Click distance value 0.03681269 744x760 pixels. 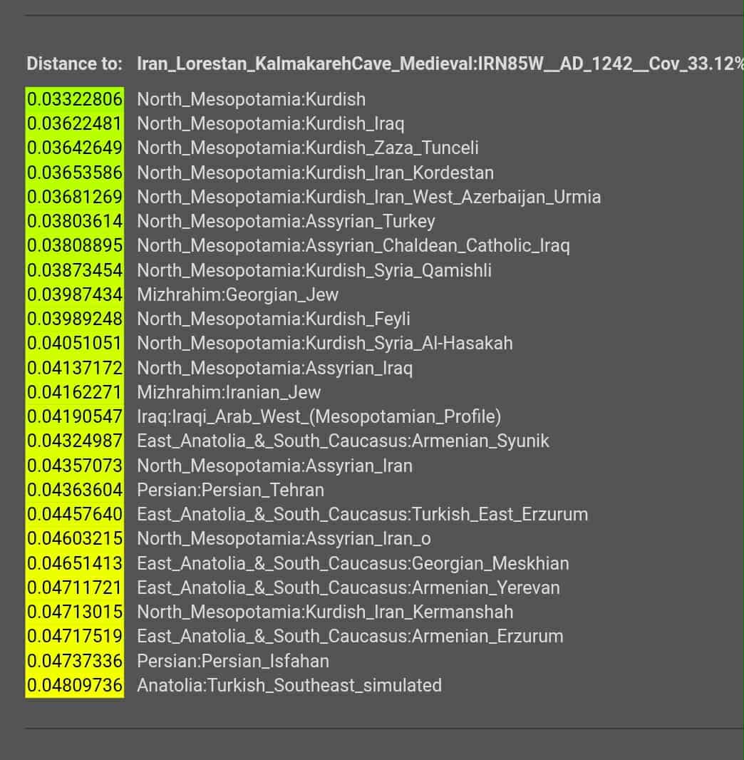(x=75, y=197)
